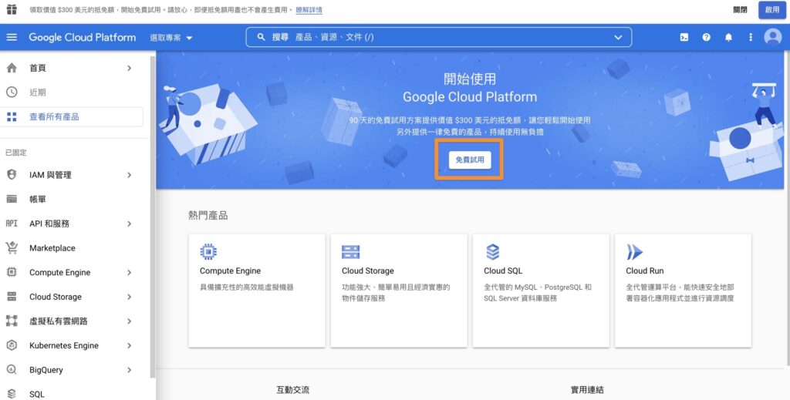Screen dimensions: 790x400
Task: Click the main page vertical scrollbar
Action: (788, 207)
